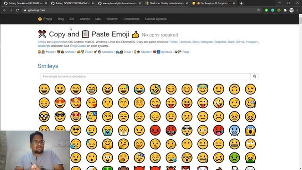
Task: Click the upside-down face emoji
Action: tap(235, 89)
